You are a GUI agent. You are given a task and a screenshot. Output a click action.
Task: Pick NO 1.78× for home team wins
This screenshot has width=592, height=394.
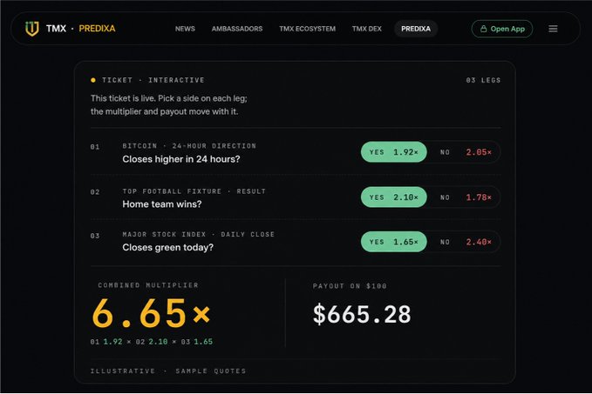[x=466, y=197]
